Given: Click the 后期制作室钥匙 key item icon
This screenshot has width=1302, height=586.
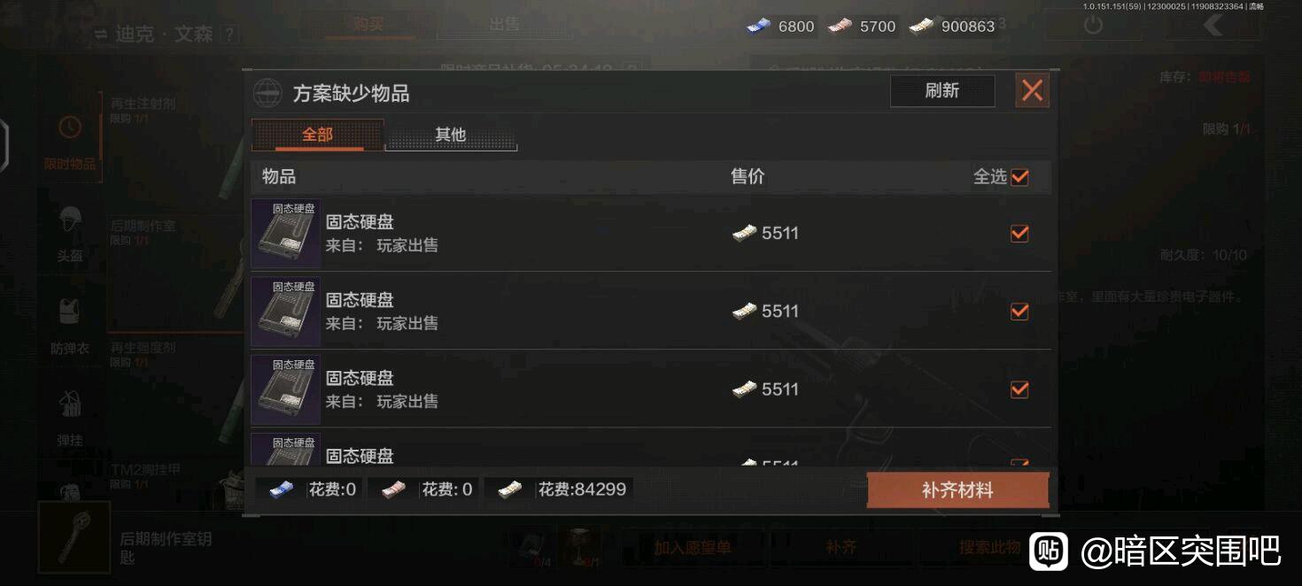Looking at the screenshot, I should click(74, 537).
